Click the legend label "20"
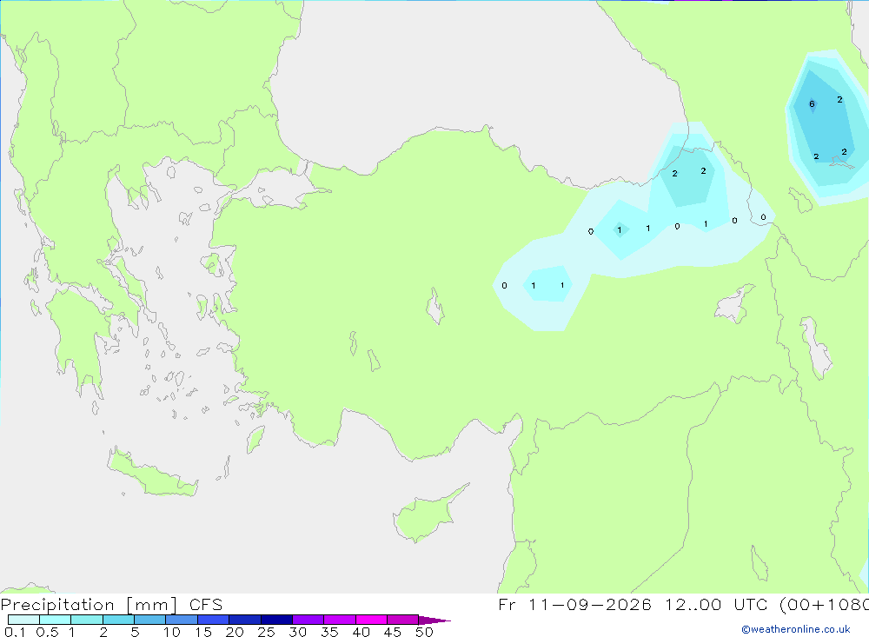The width and height of the screenshot is (869, 637). [235, 632]
